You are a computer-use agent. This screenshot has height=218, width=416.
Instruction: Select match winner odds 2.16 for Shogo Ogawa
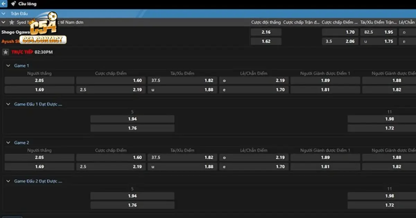pos(266,32)
